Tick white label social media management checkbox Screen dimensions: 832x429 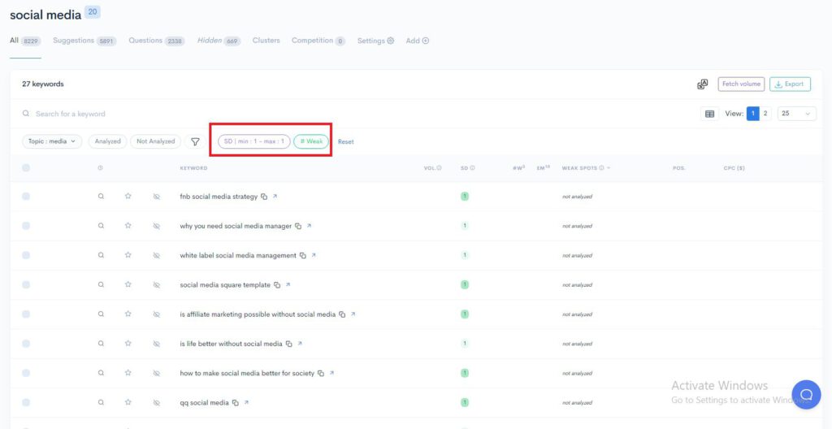(26, 255)
